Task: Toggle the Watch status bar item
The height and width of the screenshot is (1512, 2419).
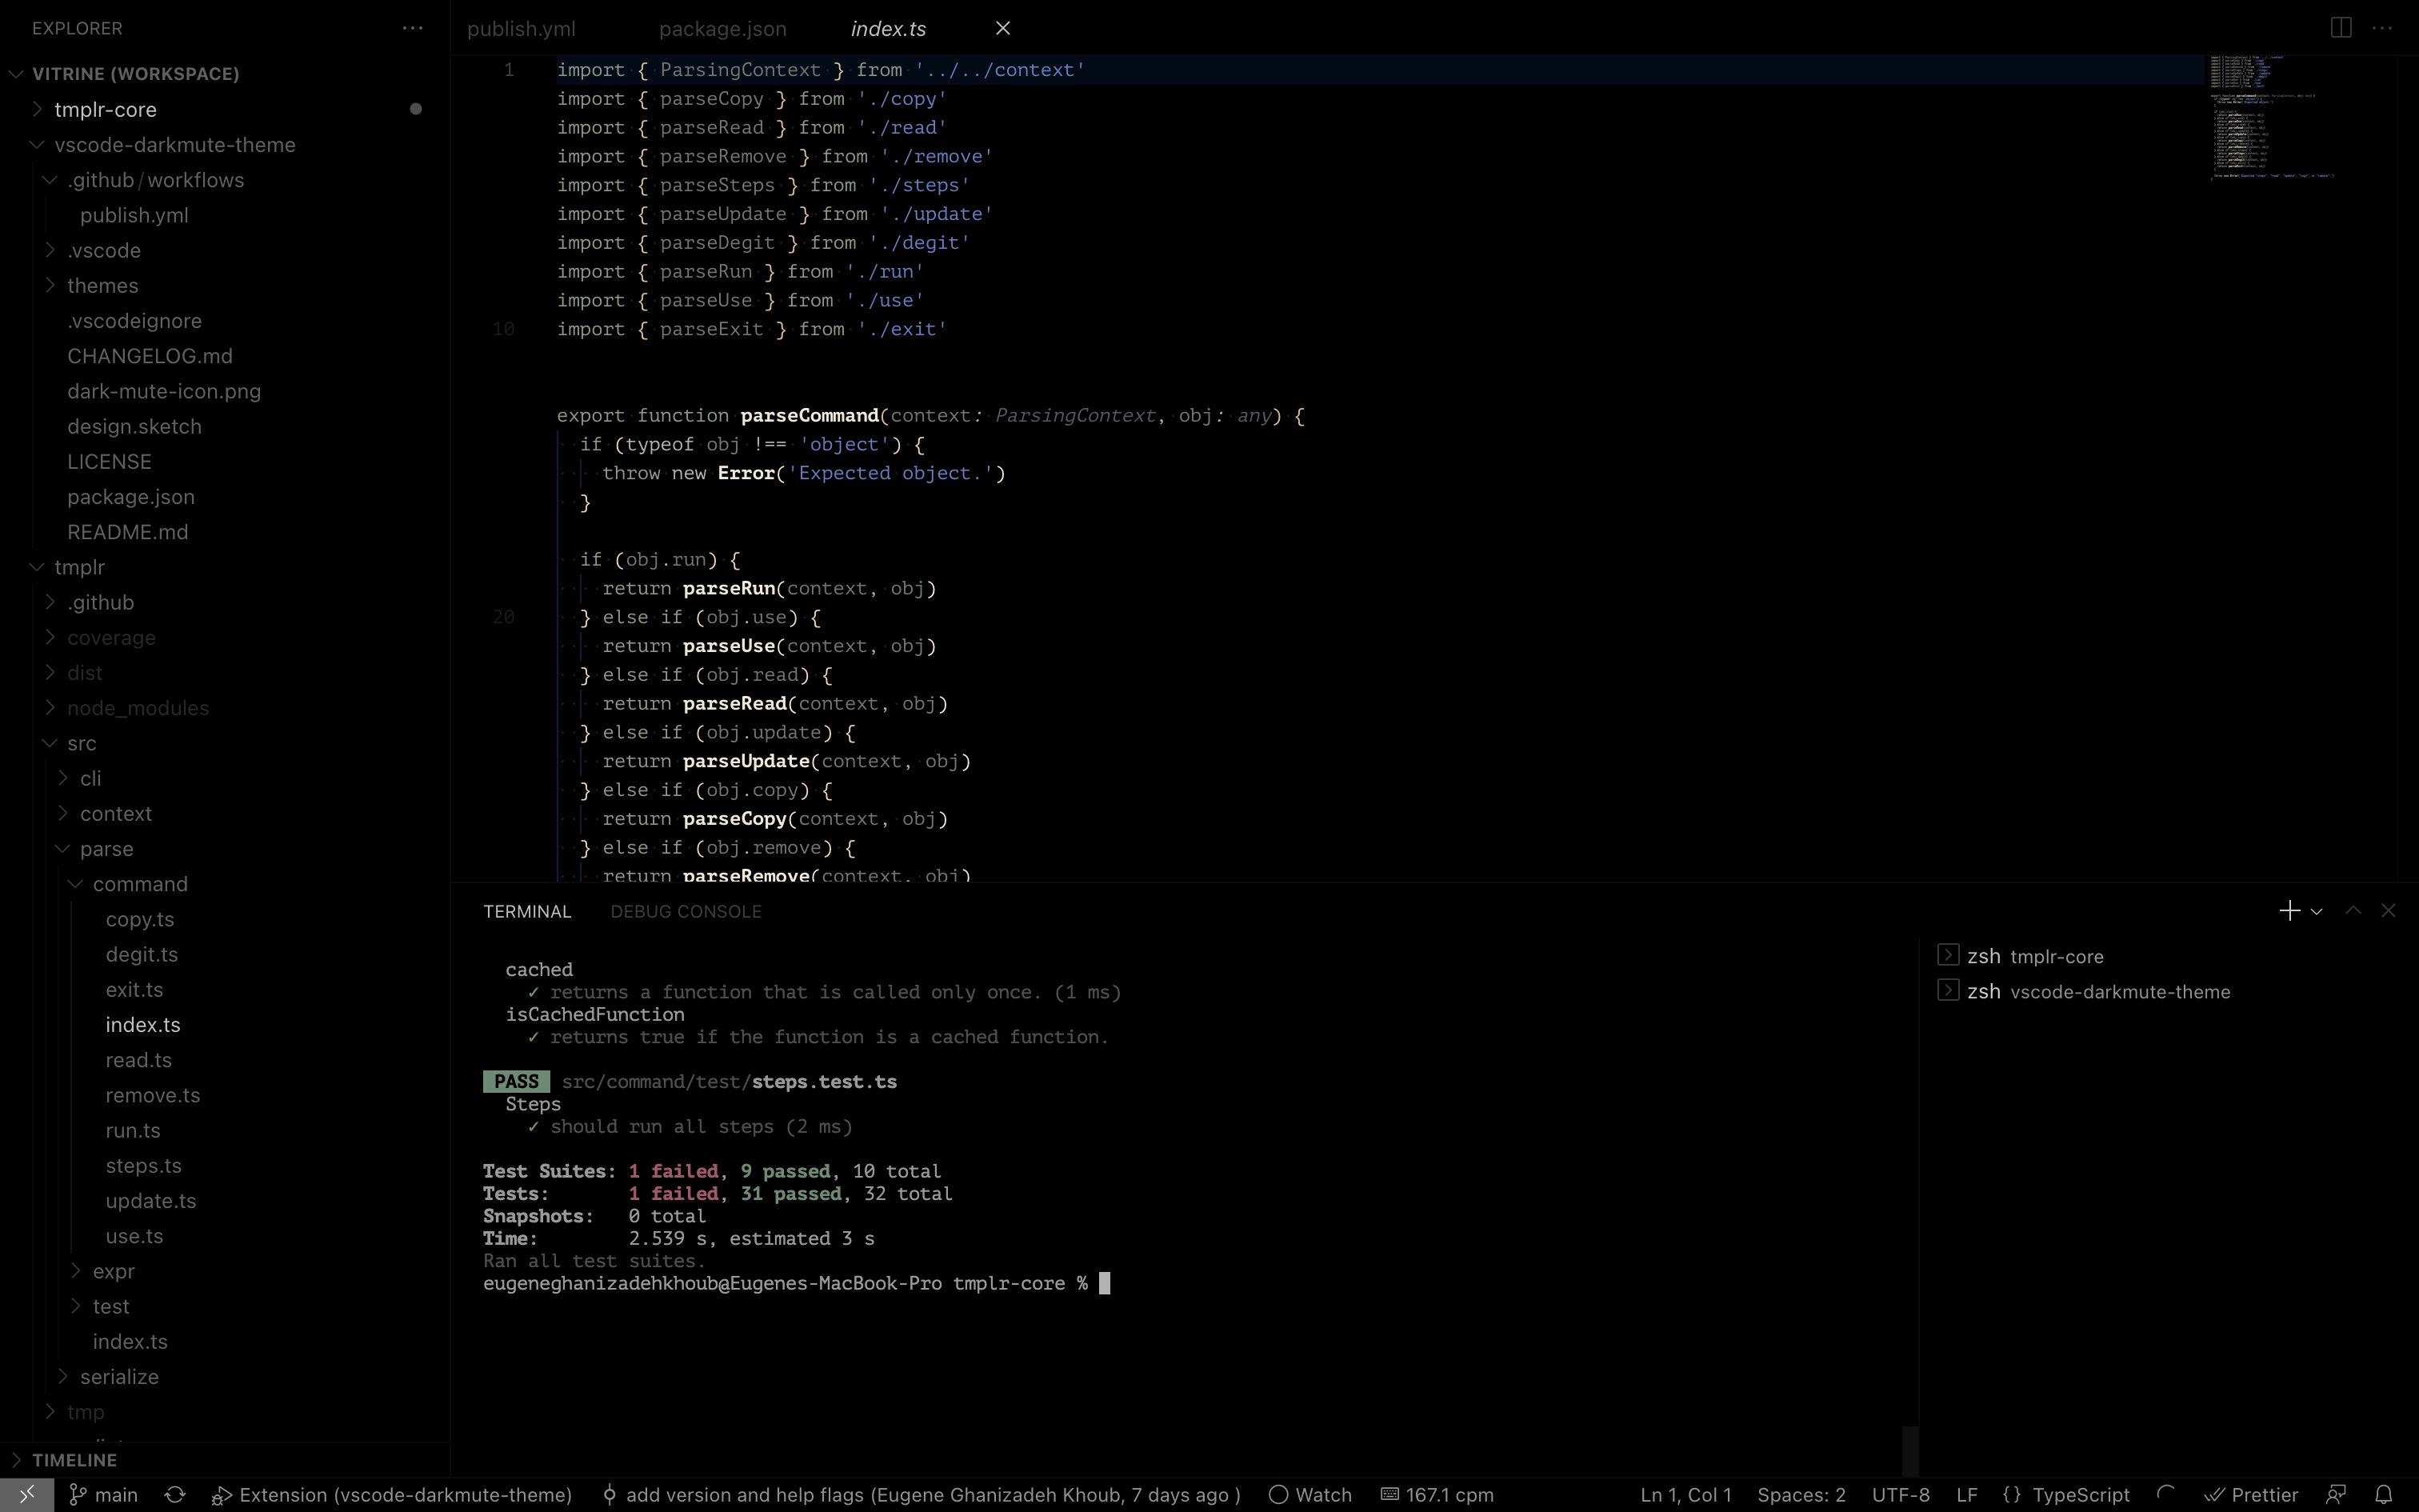Action: pyautogui.click(x=1310, y=1495)
